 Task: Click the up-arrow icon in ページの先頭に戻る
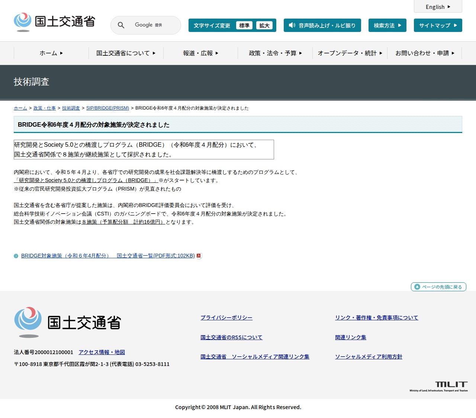417,287
